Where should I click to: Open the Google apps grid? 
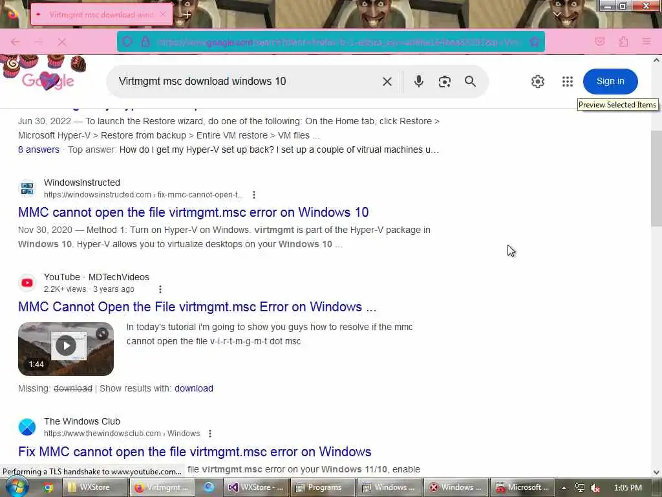[568, 81]
